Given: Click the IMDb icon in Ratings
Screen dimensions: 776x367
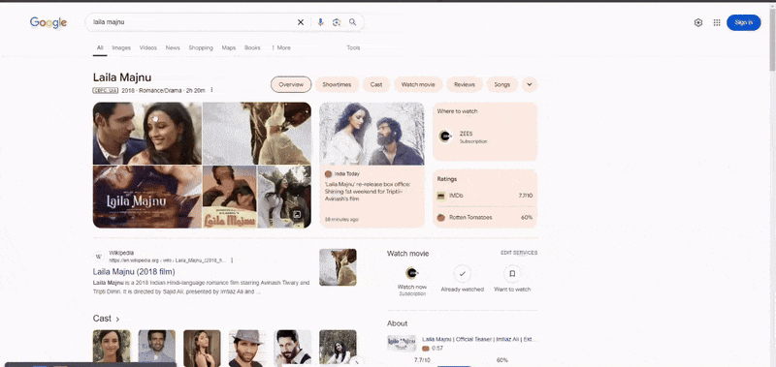Looking at the screenshot, I should pyautogui.click(x=441, y=196).
